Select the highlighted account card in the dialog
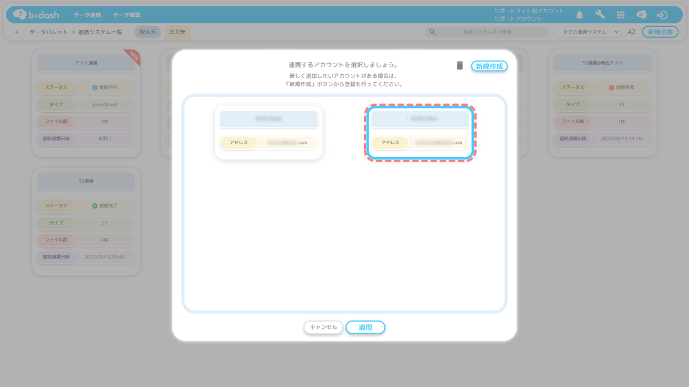The width and height of the screenshot is (689, 387). pos(420,133)
